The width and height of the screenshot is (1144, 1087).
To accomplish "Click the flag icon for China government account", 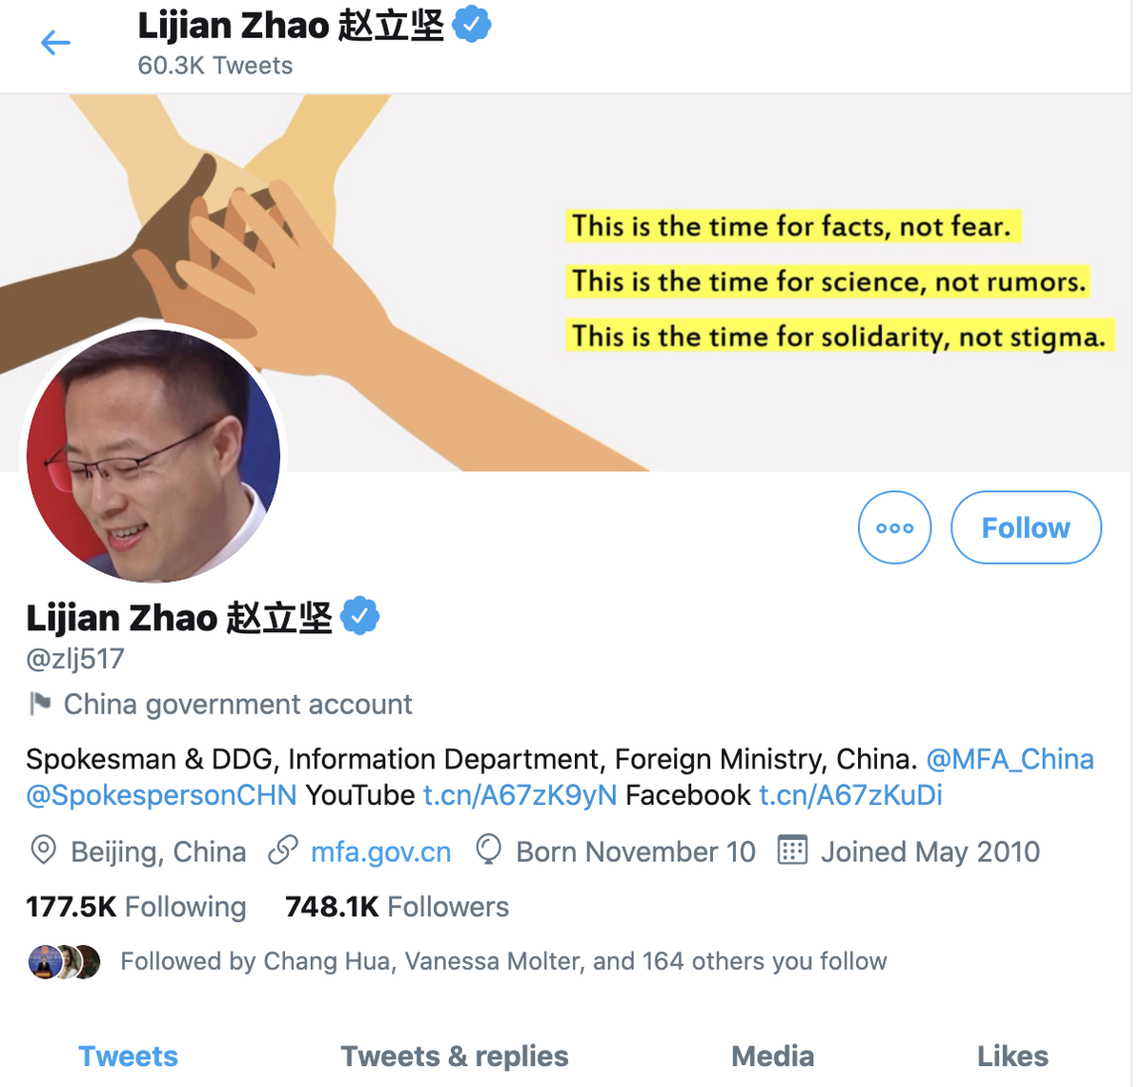I will (40, 704).
